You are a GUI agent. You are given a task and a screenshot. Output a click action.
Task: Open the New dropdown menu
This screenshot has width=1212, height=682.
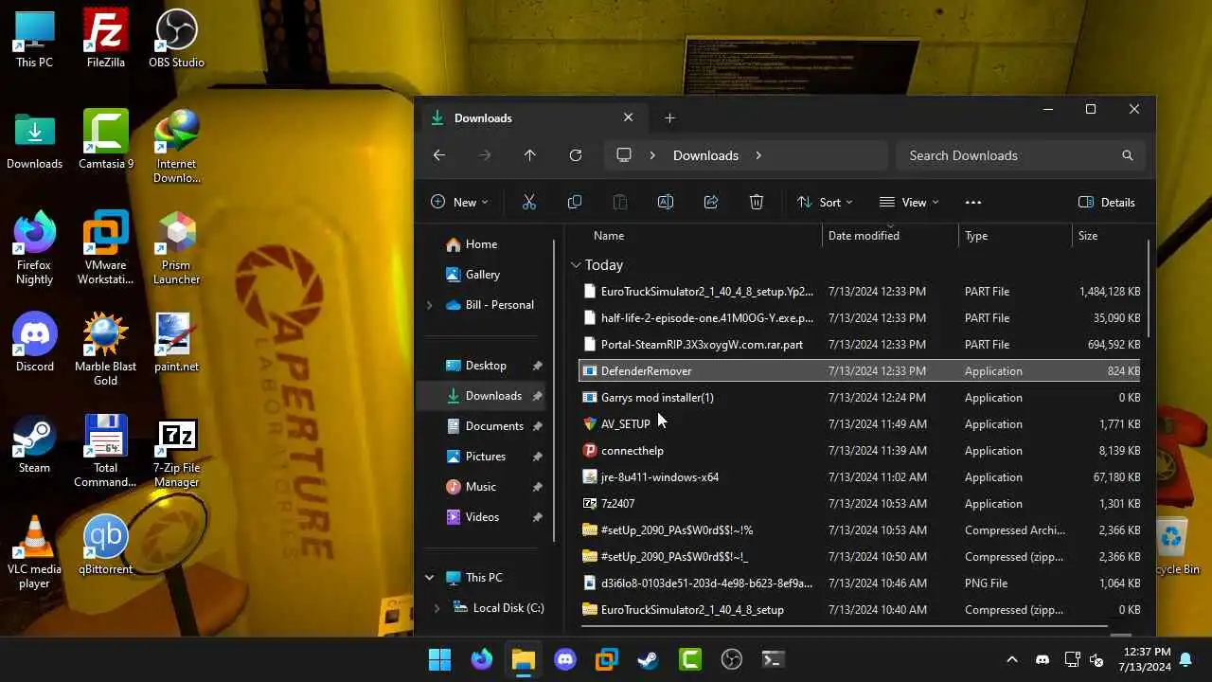click(459, 202)
